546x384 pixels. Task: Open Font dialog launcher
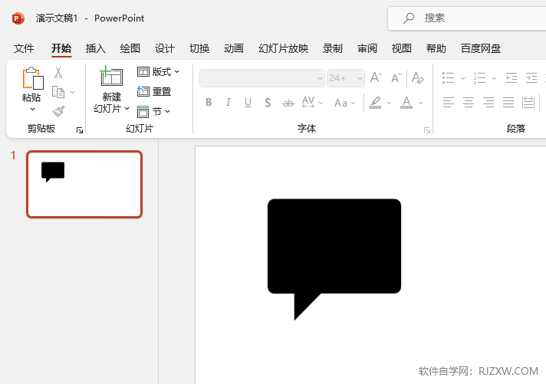click(427, 130)
